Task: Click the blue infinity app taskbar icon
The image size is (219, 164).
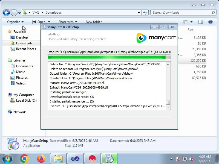Action: click(x=75, y=159)
